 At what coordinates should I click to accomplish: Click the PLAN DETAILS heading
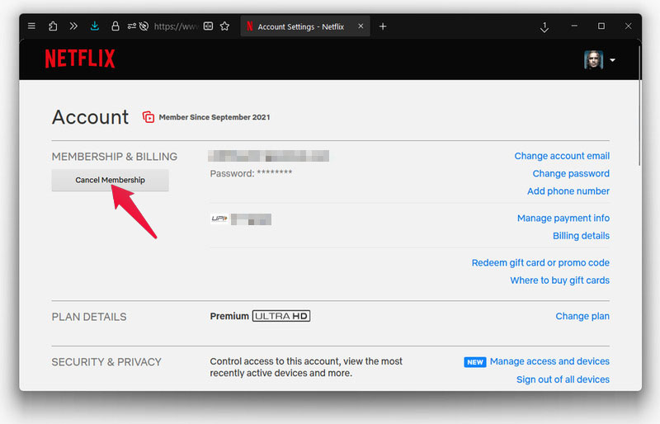[x=89, y=317]
